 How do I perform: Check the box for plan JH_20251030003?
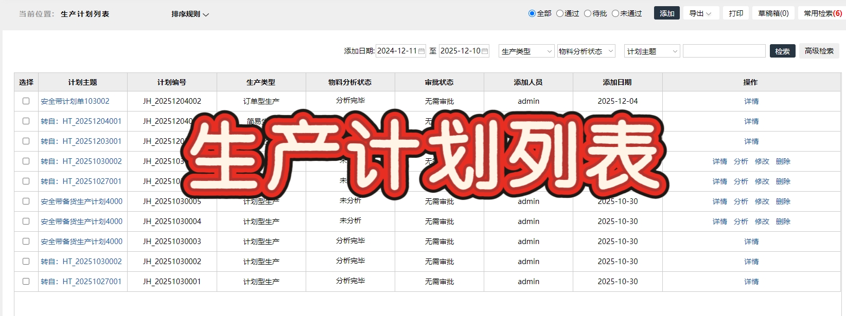tap(26, 241)
